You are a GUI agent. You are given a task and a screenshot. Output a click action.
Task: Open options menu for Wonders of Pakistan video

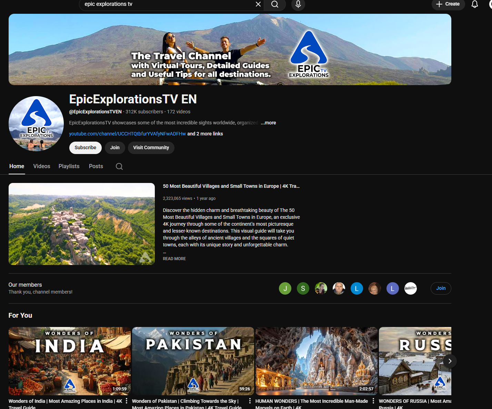click(250, 401)
